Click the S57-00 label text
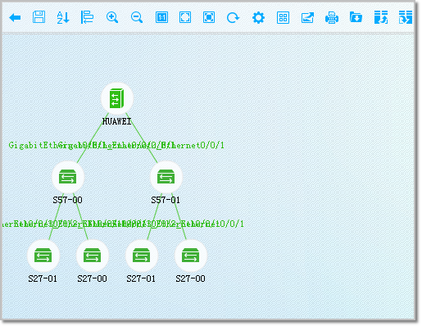422x326 pixels. [x=68, y=200]
